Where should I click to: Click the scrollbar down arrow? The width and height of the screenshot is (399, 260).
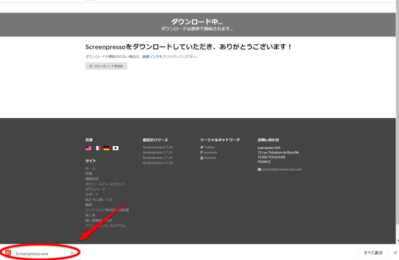click(x=398, y=241)
